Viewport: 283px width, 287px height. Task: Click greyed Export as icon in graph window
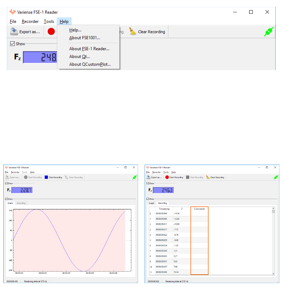tap(7, 177)
